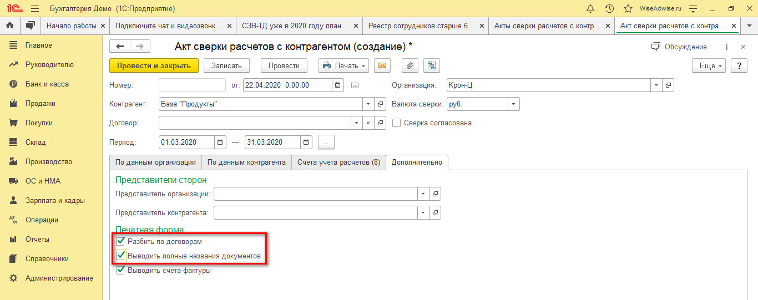Click the 'Провести и закрыть' button
Screen dimensions: 758x300
pos(154,65)
